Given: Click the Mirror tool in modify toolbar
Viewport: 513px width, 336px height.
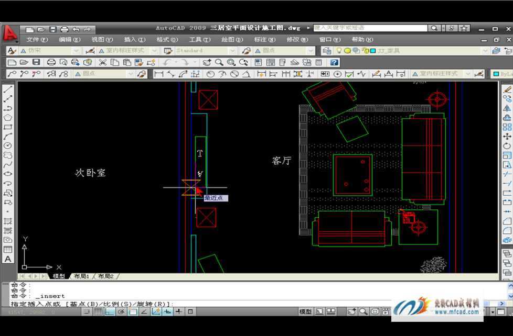Looking at the screenshot, I should click(x=507, y=108).
